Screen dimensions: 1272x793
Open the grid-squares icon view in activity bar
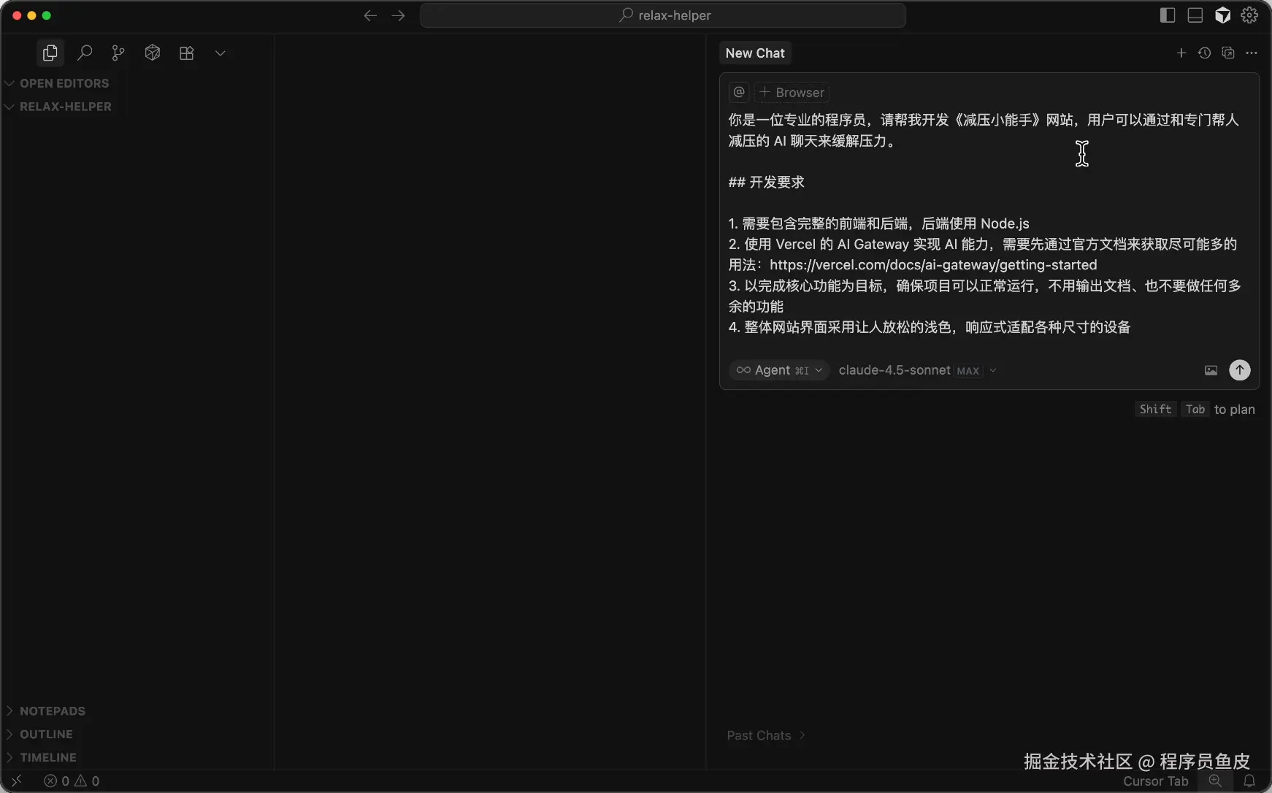coord(187,53)
